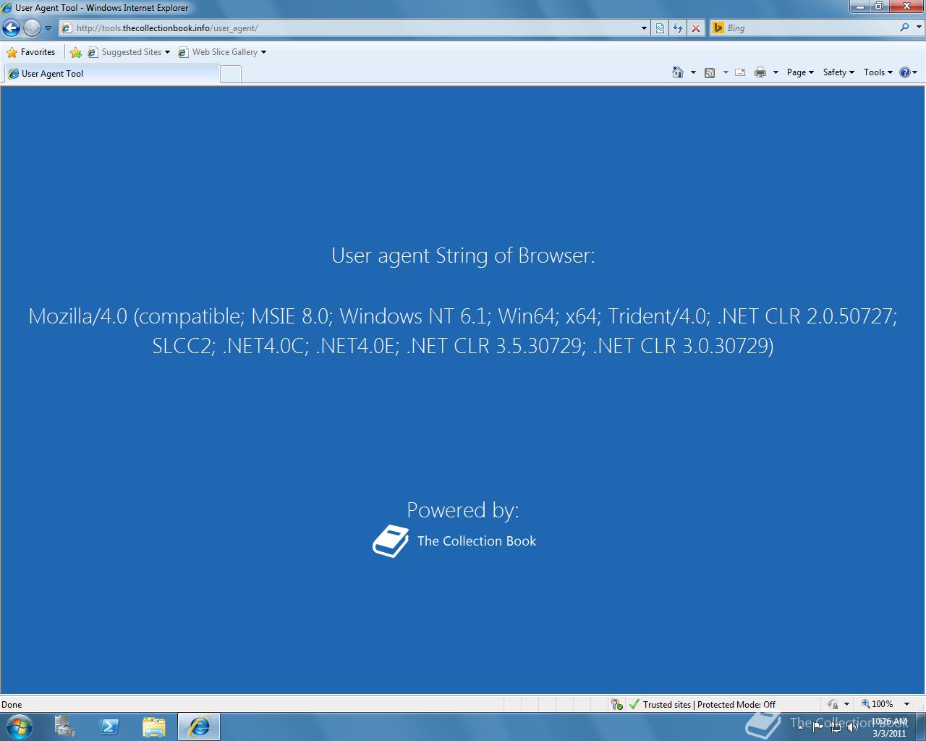
Task: Refresh the page with the refresh icon
Action: (x=678, y=28)
